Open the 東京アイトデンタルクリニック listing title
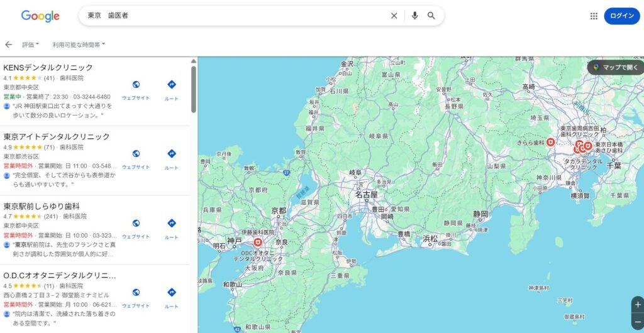The height and width of the screenshot is (333, 644). (57, 136)
